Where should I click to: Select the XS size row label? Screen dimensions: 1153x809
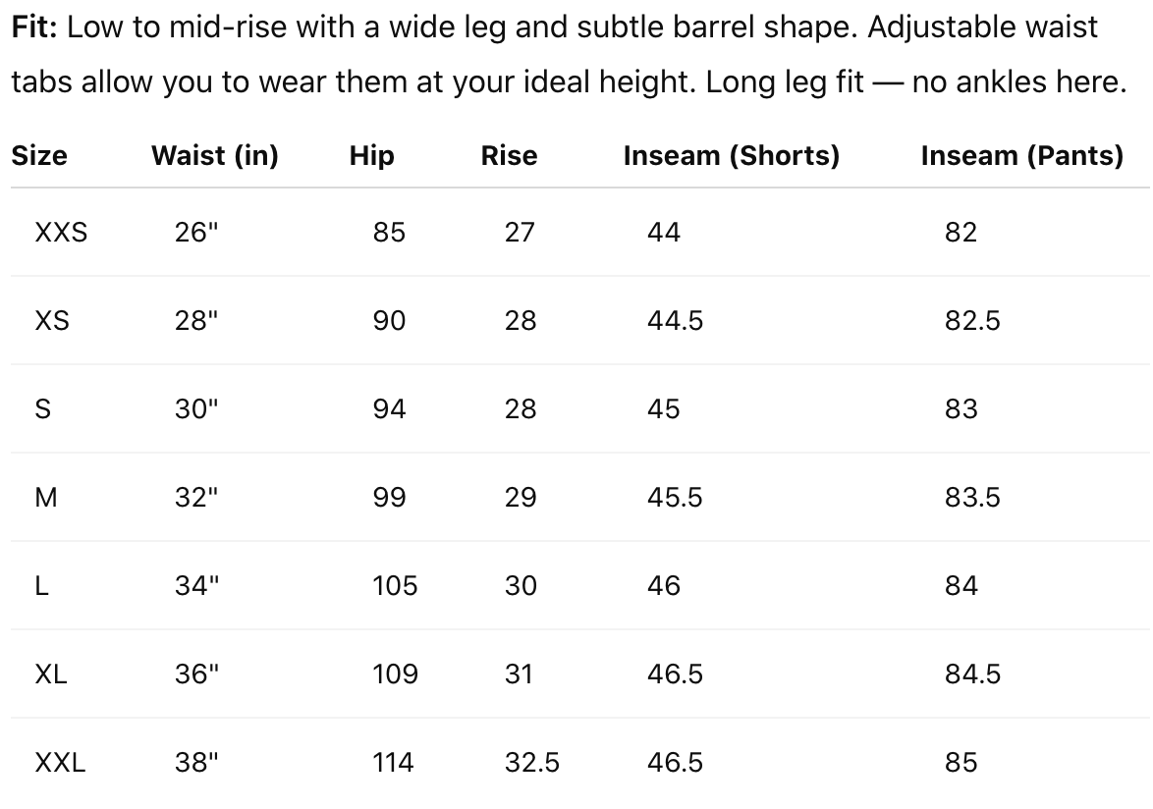pos(52,320)
